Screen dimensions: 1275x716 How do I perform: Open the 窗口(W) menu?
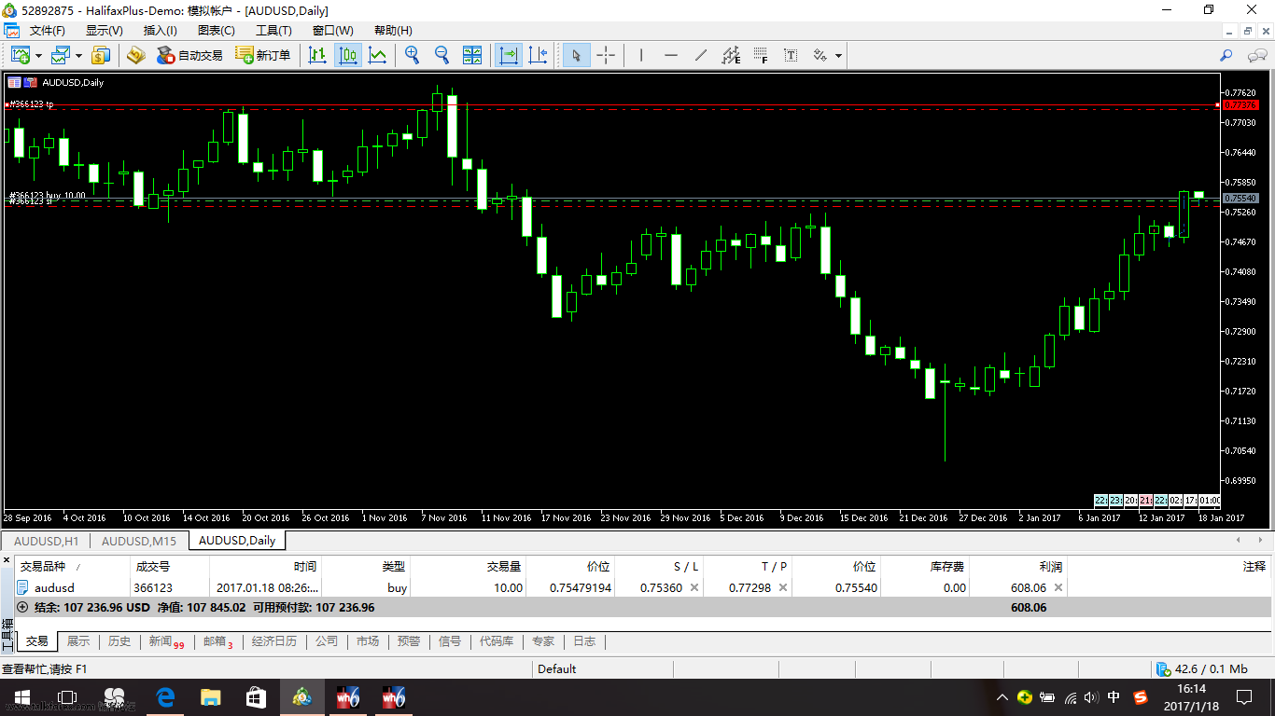(333, 30)
